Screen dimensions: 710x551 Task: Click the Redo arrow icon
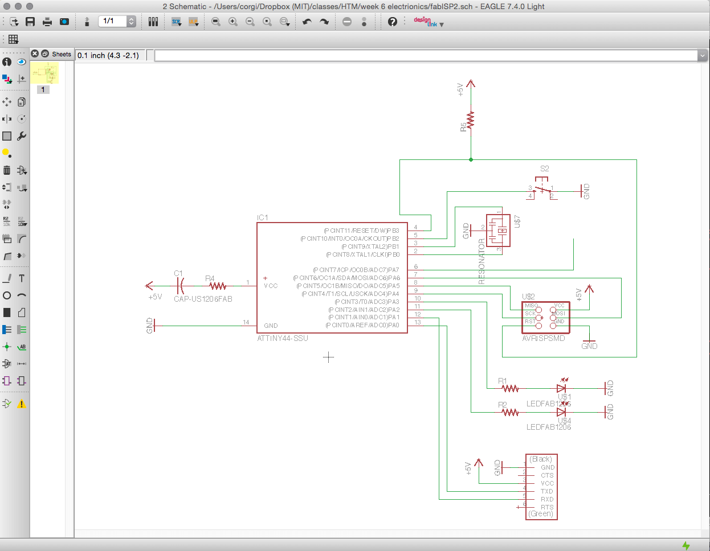(324, 22)
